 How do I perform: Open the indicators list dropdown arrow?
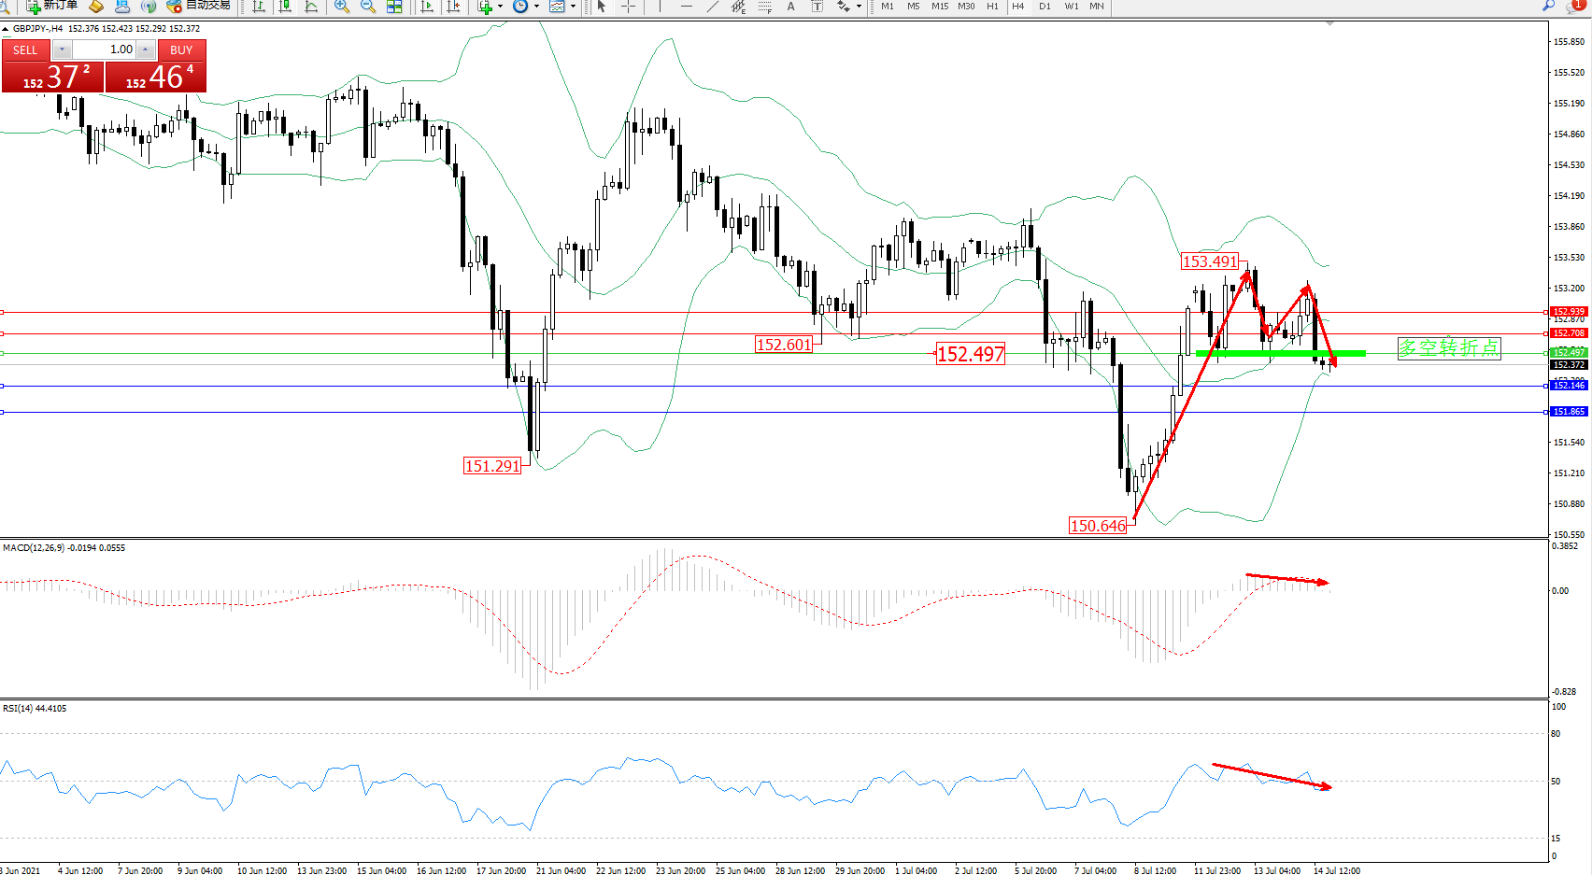500,7
